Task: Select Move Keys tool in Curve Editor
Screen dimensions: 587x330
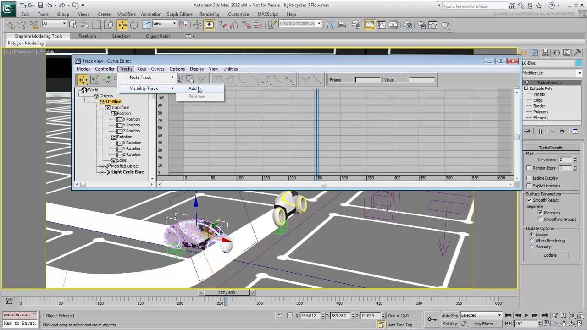Action: point(83,80)
